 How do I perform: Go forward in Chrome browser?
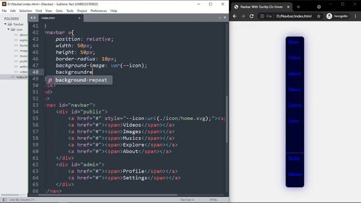tap(243, 16)
